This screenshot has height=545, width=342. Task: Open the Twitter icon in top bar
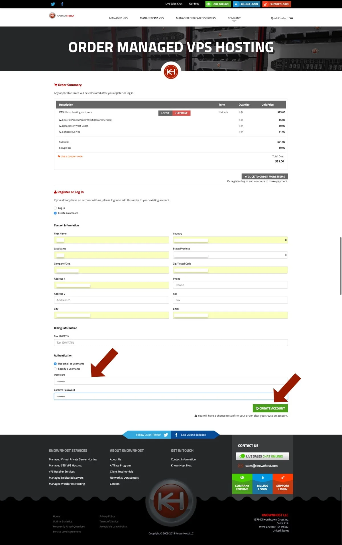point(53,4)
